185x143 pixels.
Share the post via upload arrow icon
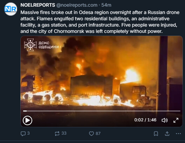[x=167, y=134]
